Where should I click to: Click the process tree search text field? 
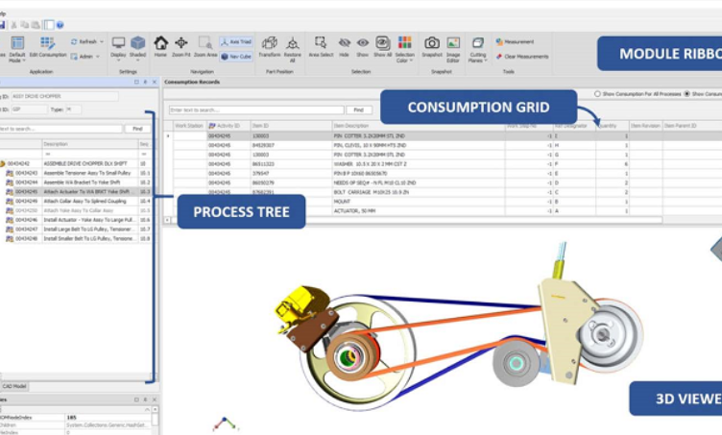pos(60,129)
